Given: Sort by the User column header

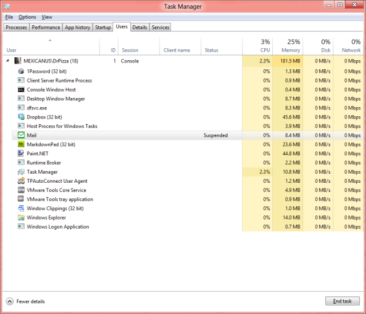Looking at the screenshot, I should (51, 46).
